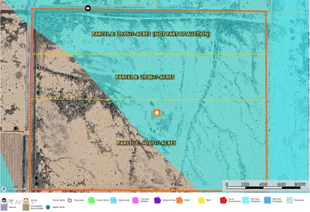Click the Parcel A 29.05 acres label

coord(149,34)
